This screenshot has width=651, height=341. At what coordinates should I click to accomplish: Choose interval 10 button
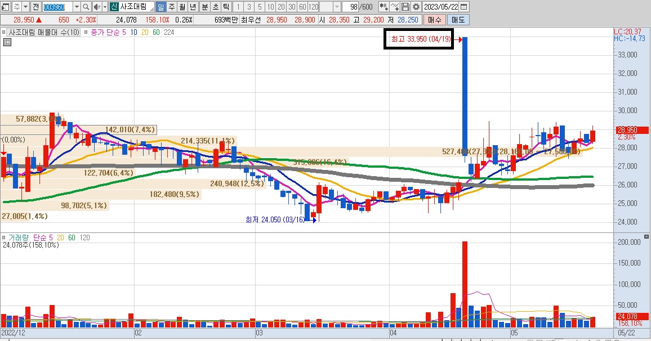(271, 7)
